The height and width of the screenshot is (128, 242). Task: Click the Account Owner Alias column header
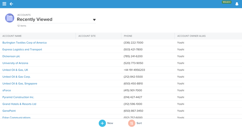[x=191, y=36]
